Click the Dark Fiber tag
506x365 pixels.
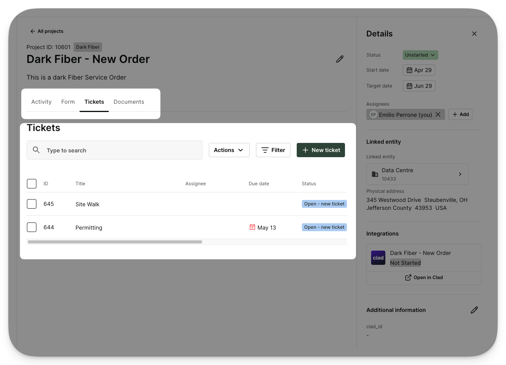pyautogui.click(x=88, y=47)
